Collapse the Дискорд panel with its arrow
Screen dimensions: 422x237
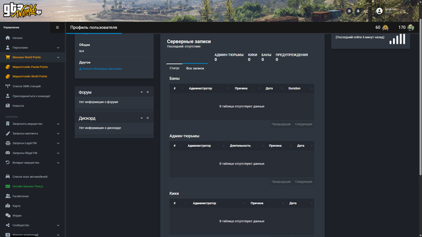[x=142, y=118]
